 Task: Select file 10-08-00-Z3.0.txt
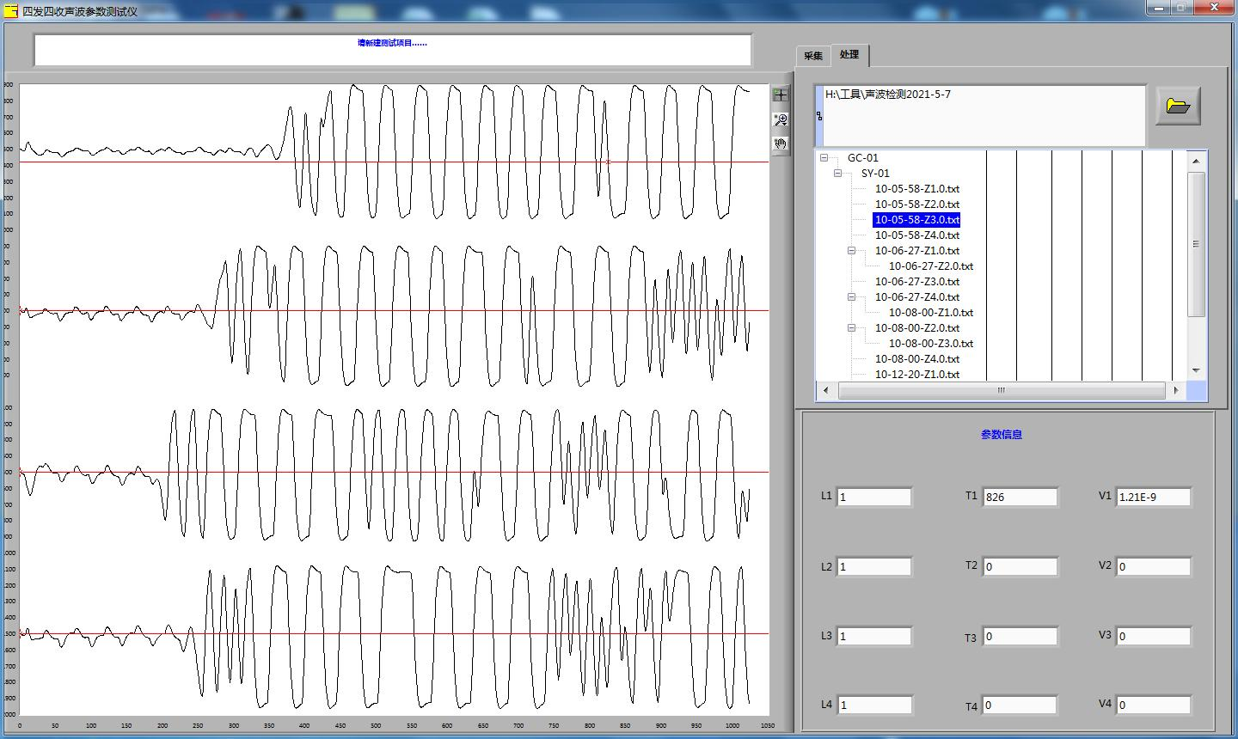click(931, 344)
